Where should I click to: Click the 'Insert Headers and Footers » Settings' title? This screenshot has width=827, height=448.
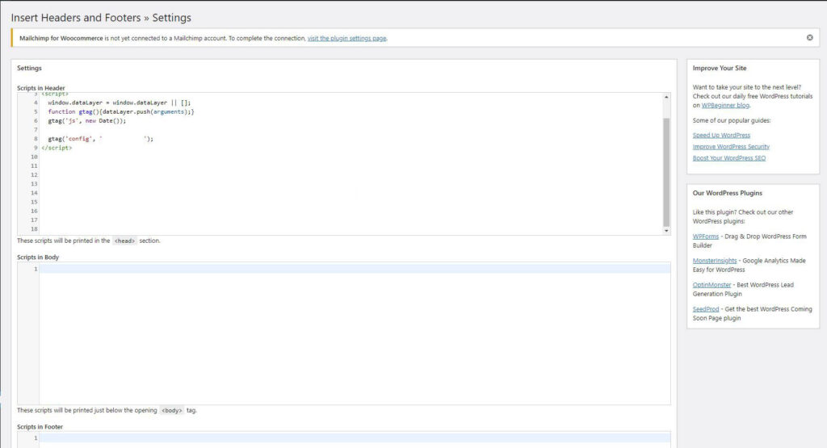point(101,18)
